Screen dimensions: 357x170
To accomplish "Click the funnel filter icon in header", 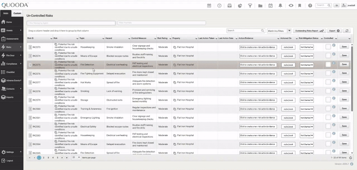I will pos(250,6).
